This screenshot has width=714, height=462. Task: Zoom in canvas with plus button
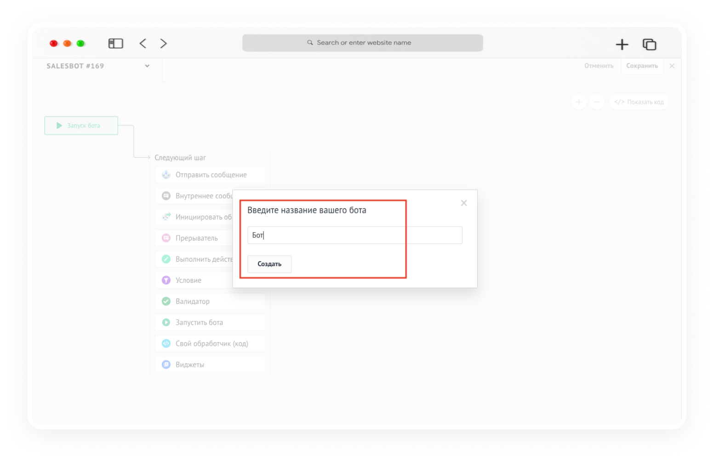pos(579,102)
